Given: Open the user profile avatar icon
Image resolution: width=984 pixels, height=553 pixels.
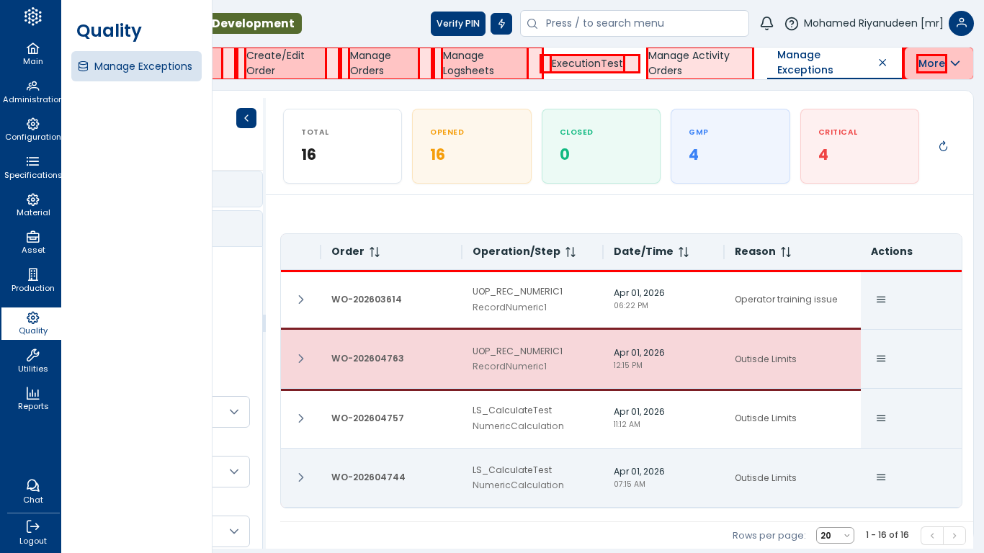Looking at the screenshot, I should 961,23.
